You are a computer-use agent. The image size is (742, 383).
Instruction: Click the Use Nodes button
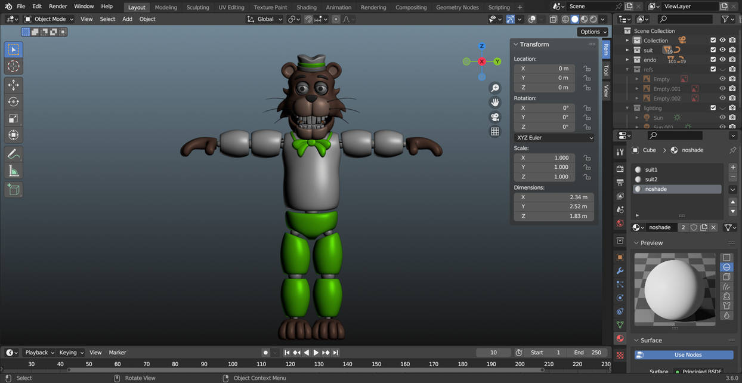click(x=684, y=354)
